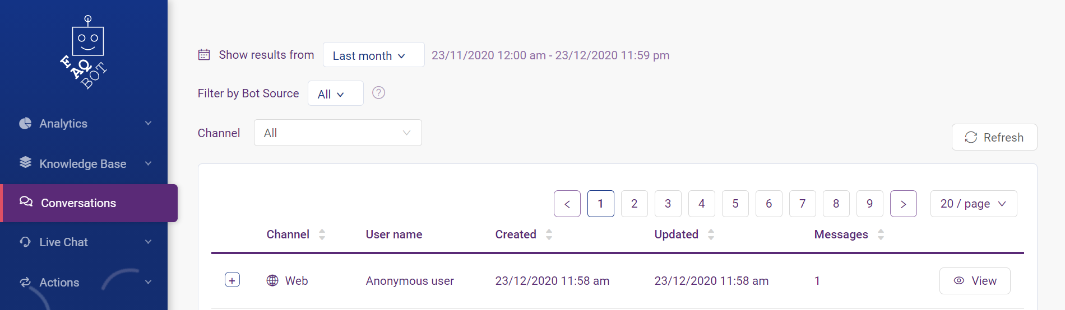Go to page 8
This screenshot has height=310, width=1065.
point(836,204)
